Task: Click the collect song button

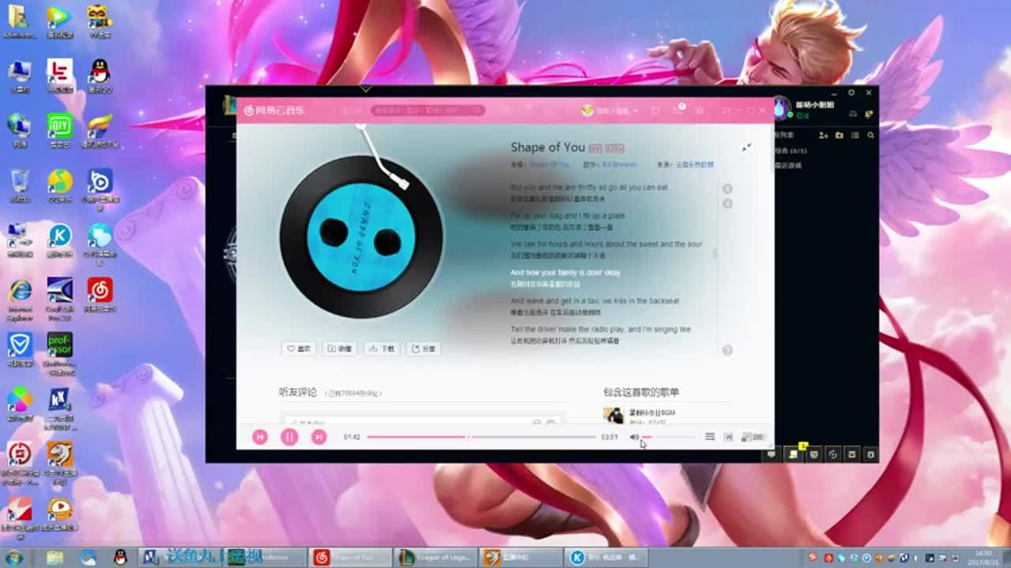Action: 340,348
